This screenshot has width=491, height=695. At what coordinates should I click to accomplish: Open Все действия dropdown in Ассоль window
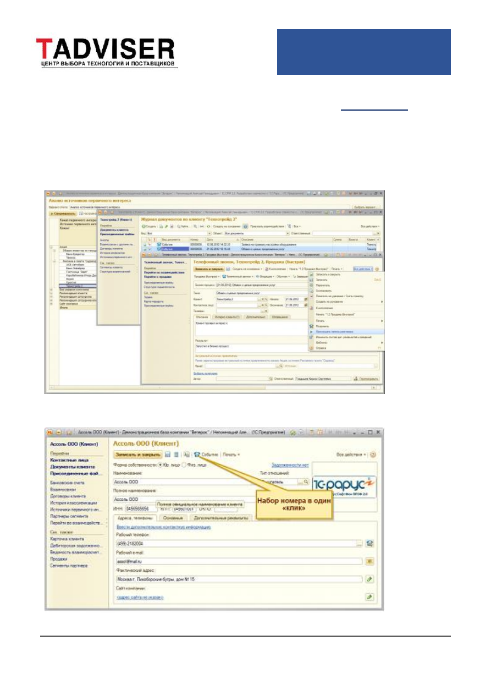click(x=351, y=455)
